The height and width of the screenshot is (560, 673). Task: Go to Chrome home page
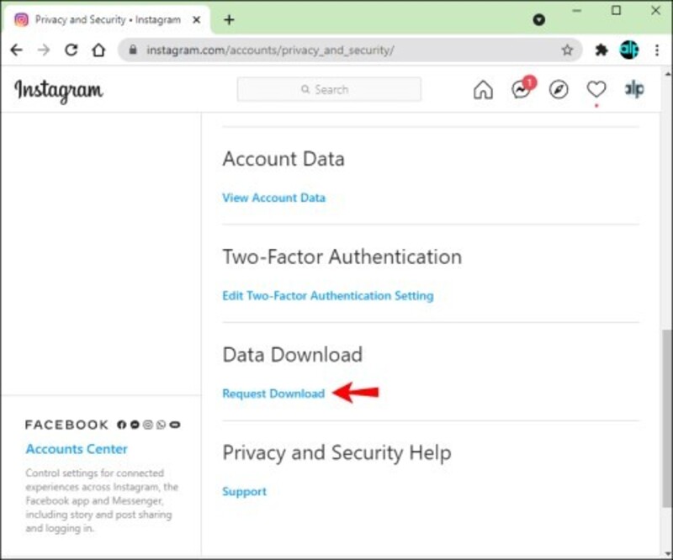(x=98, y=50)
